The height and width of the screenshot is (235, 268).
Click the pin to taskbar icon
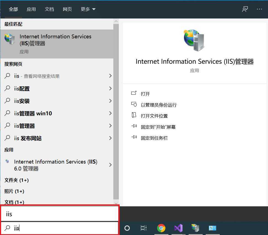click(x=134, y=137)
